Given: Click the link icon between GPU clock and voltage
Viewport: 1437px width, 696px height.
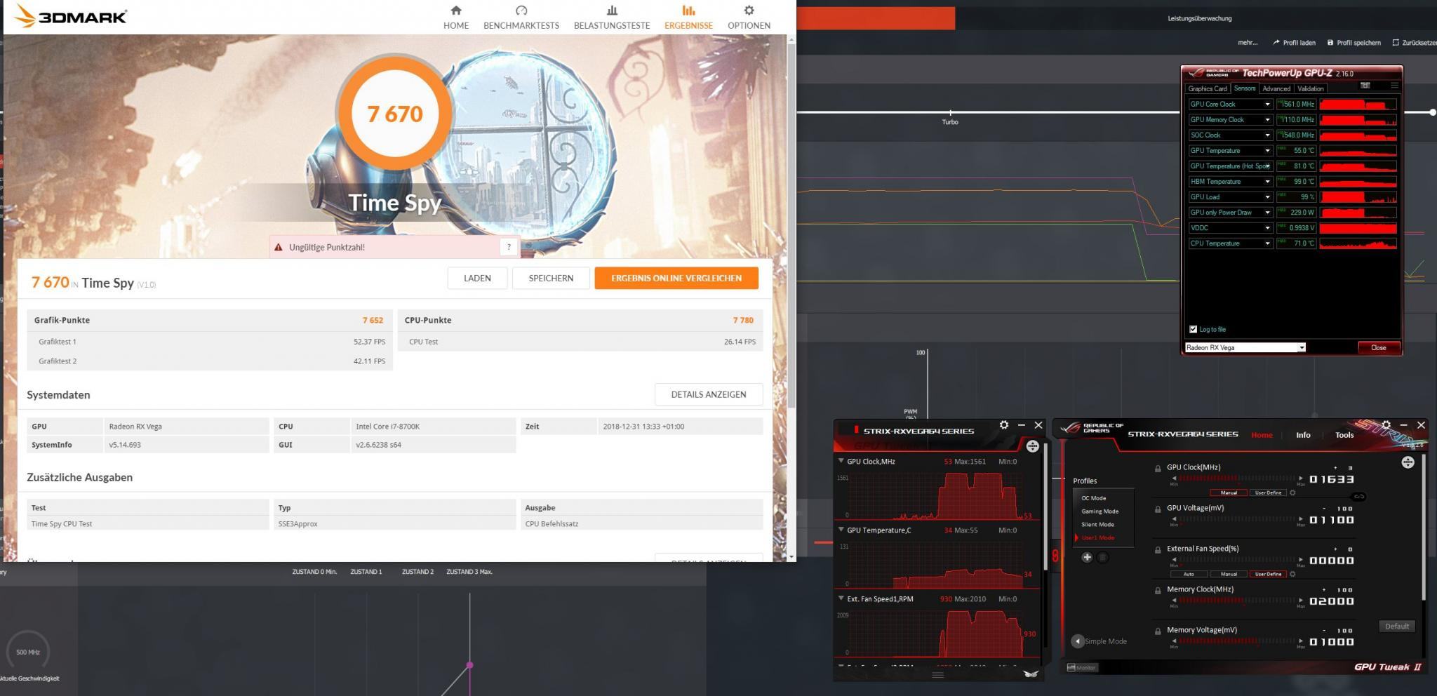Looking at the screenshot, I should click(x=1358, y=497).
